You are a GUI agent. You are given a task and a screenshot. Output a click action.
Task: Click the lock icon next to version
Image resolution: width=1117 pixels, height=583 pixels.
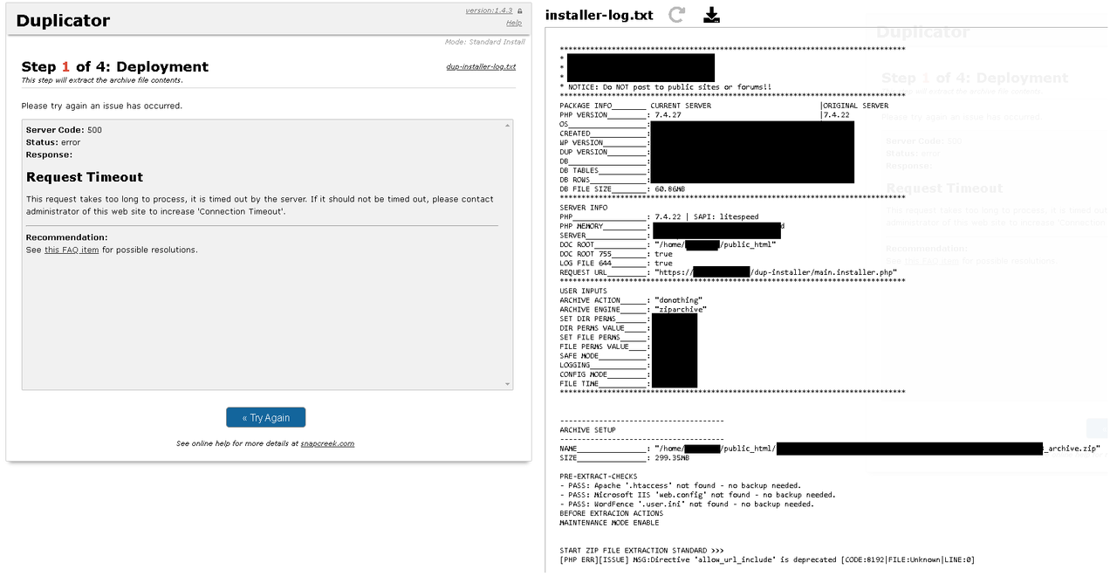click(x=520, y=10)
